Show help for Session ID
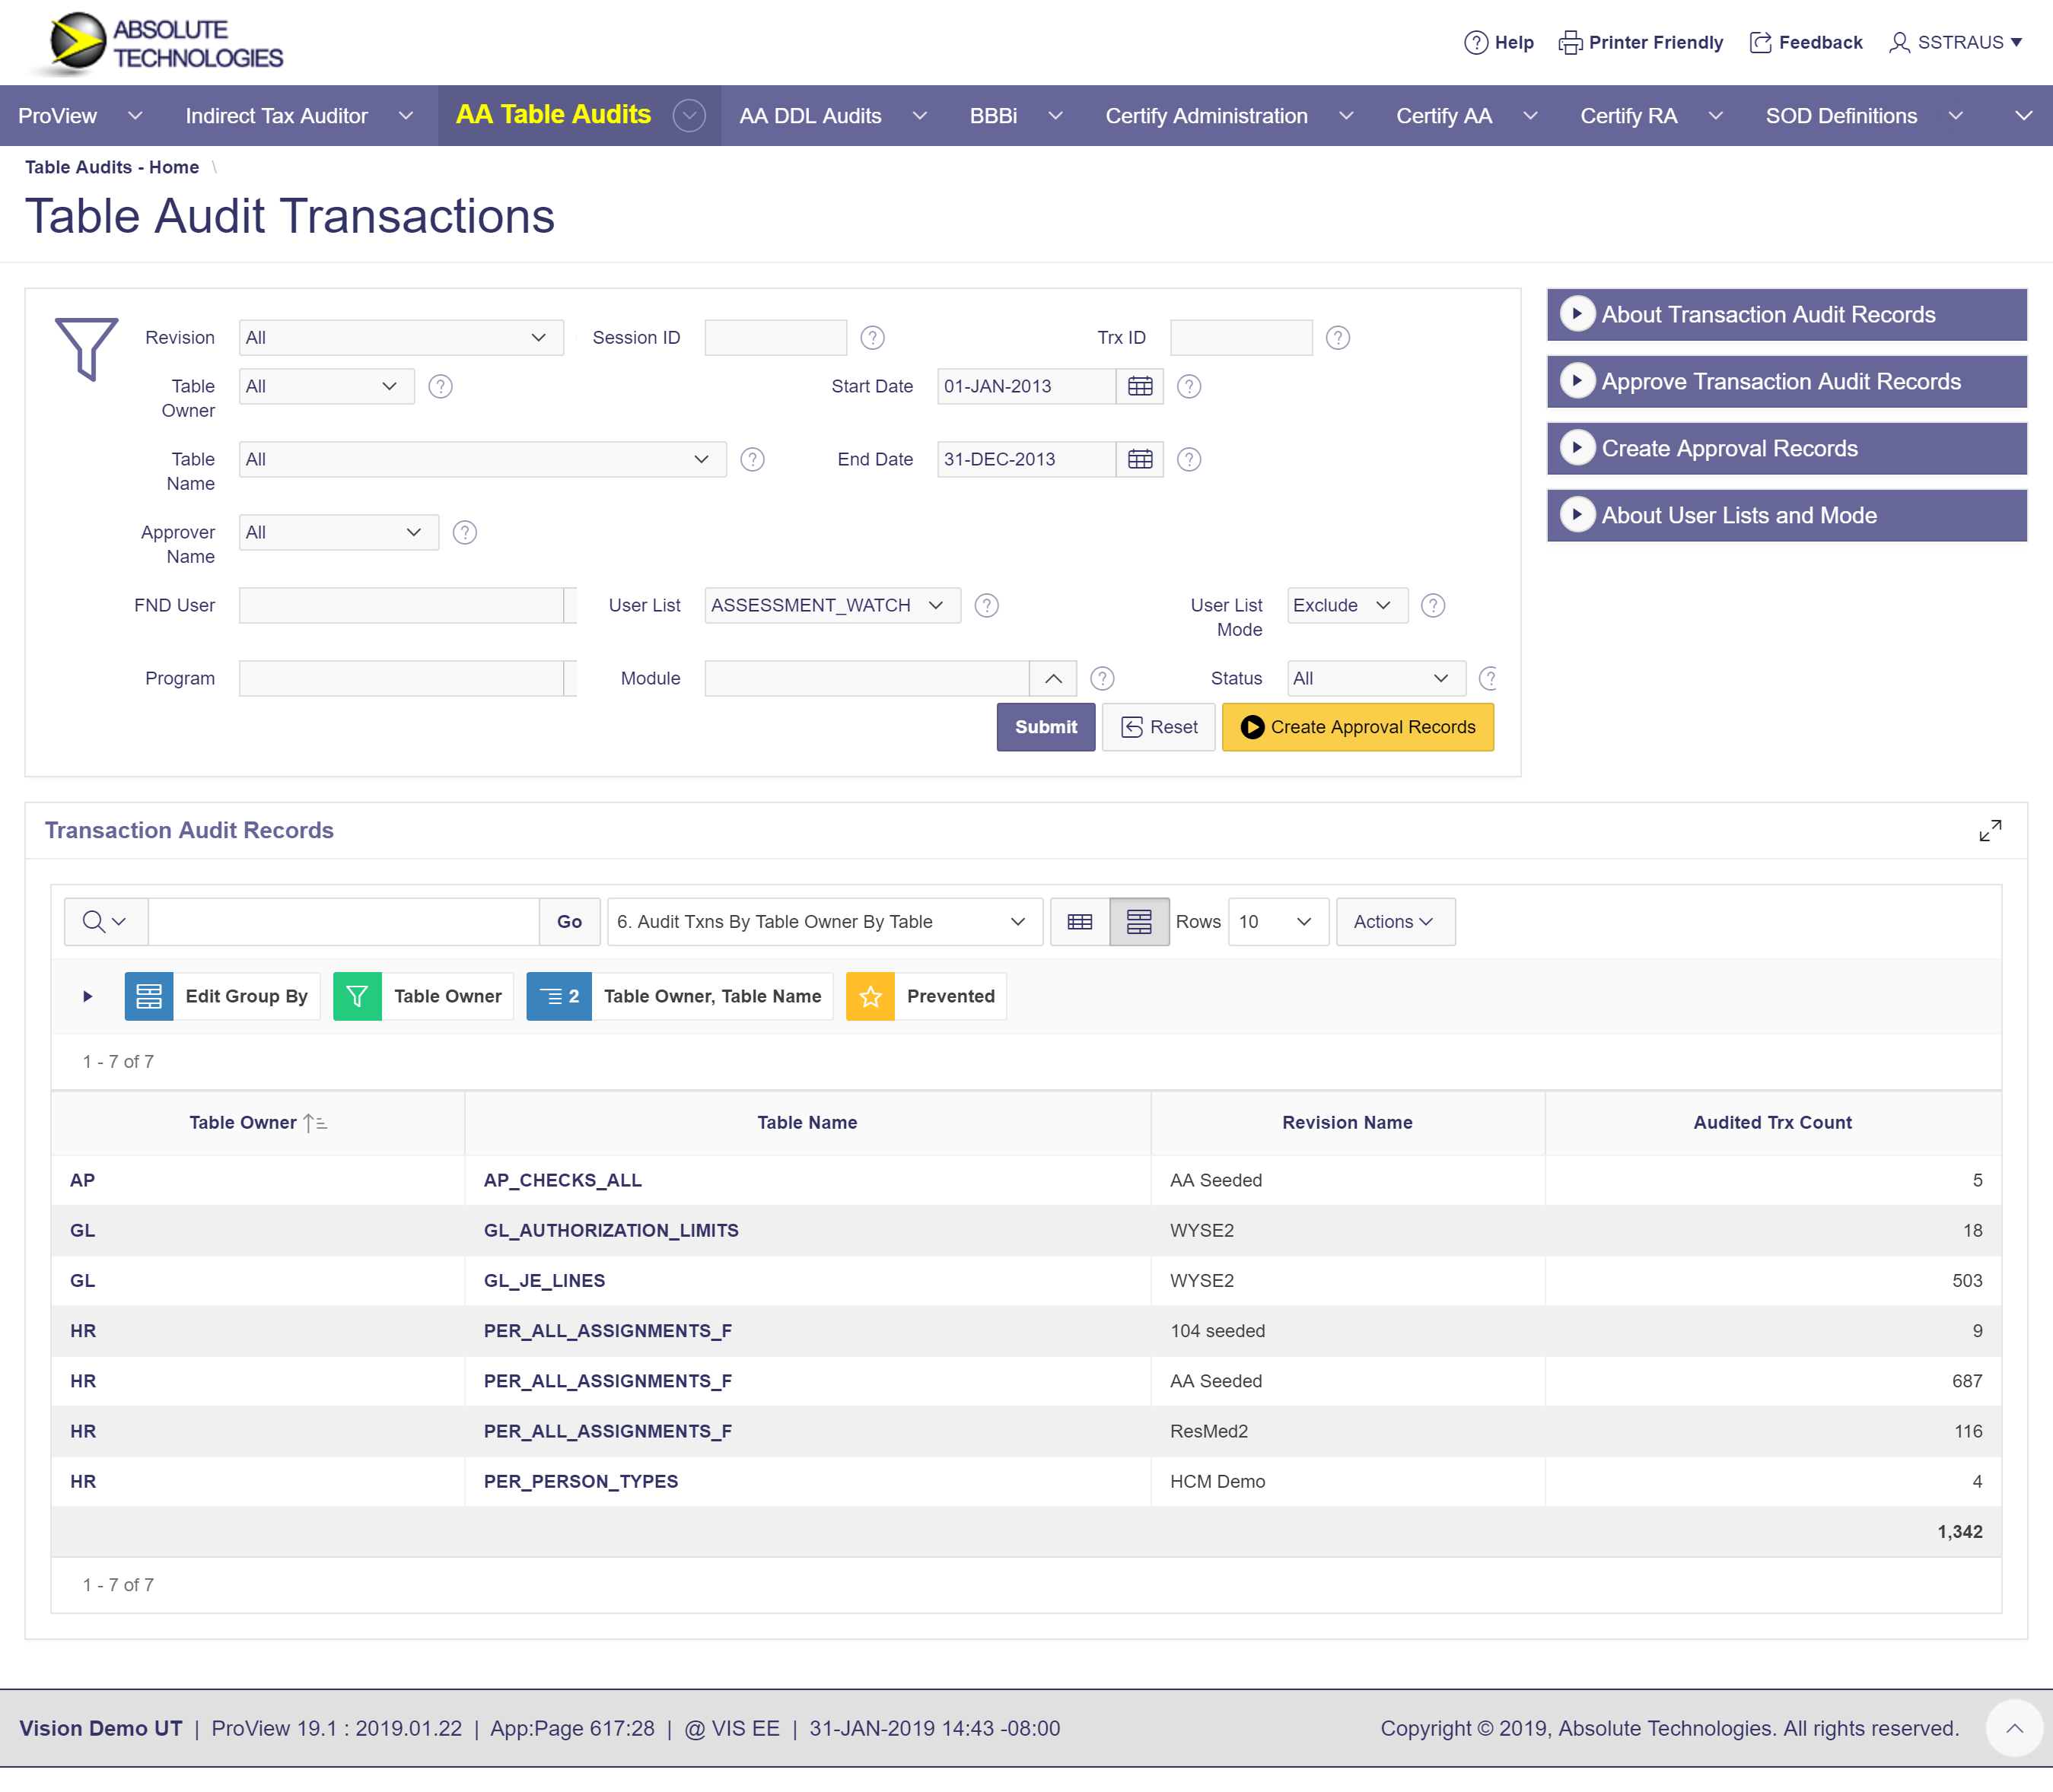This screenshot has width=2053, height=1792. click(x=873, y=338)
